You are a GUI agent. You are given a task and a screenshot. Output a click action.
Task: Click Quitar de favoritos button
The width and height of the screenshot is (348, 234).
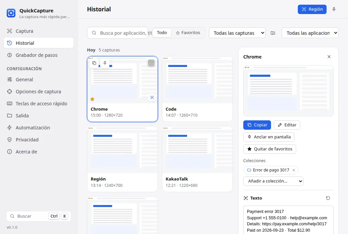click(270, 149)
